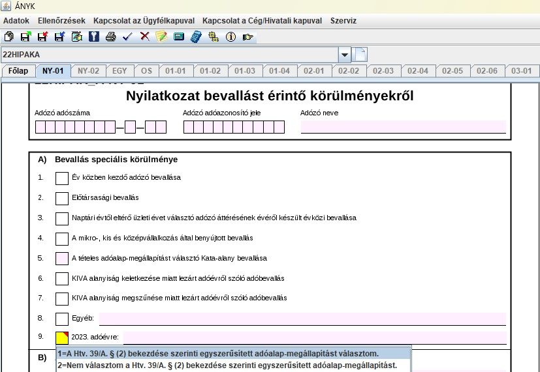Tick the 'Előtársasági bevallás' checkbox
Screen dimensions: 540x372
pyautogui.click(x=62, y=198)
